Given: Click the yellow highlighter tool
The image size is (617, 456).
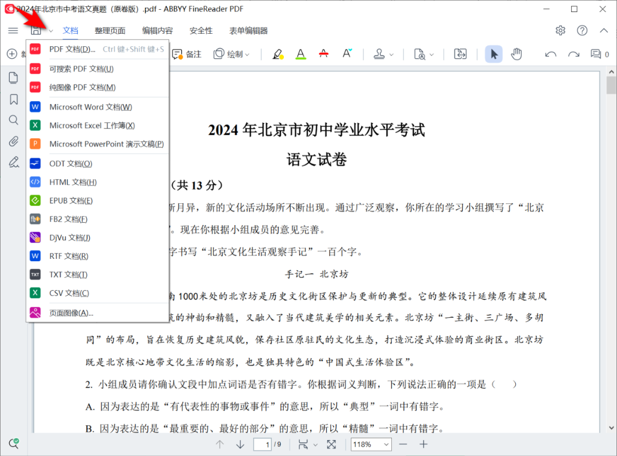Looking at the screenshot, I should click(278, 54).
